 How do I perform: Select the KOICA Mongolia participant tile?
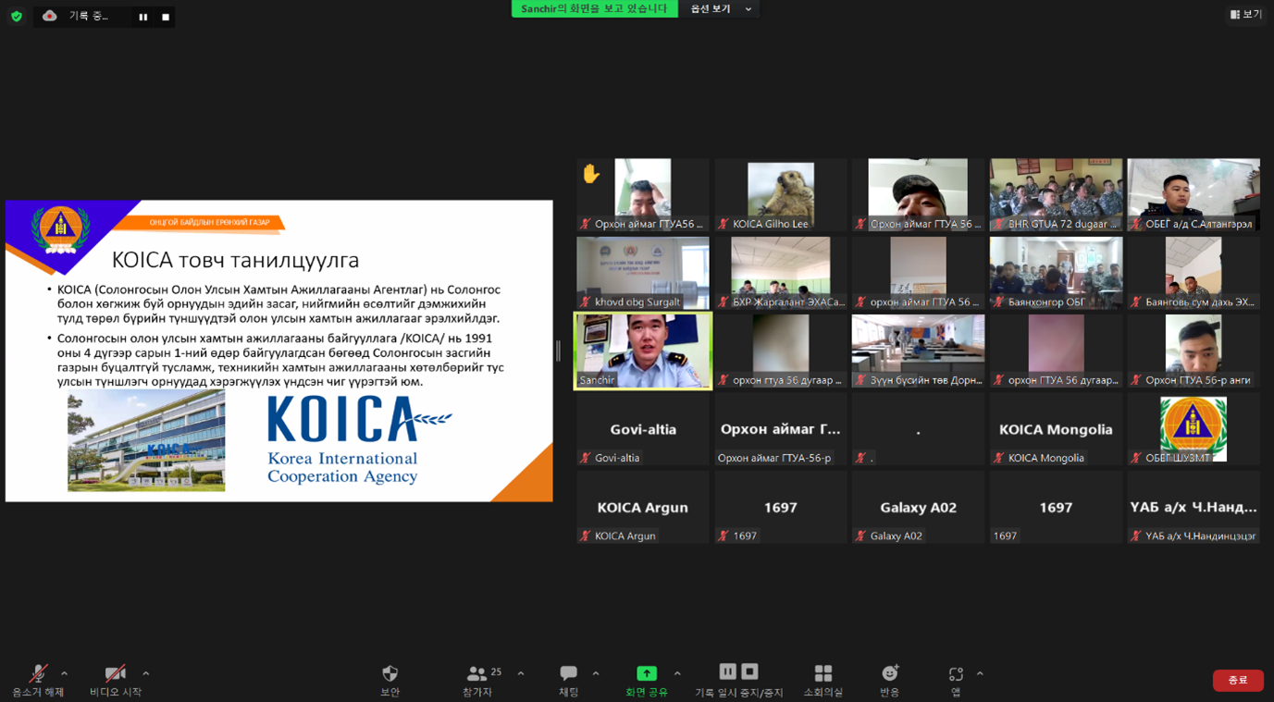coord(1055,430)
